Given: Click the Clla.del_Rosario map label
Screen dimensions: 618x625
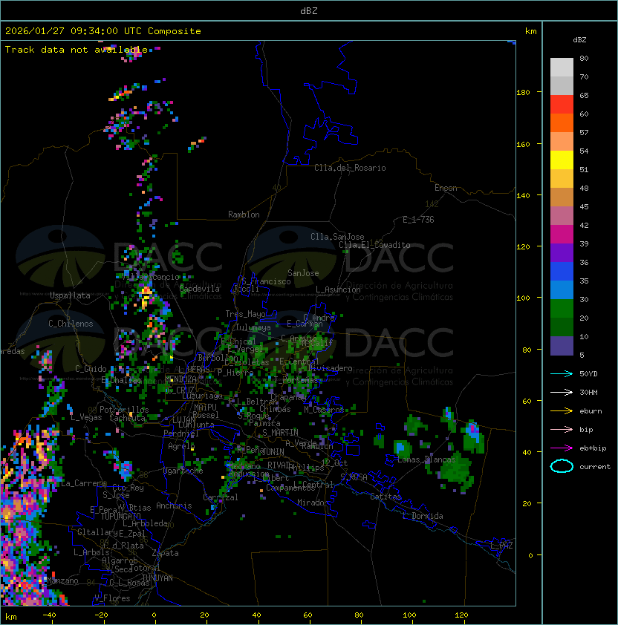Looking at the screenshot, I should pyautogui.click(x=350, y=168).
